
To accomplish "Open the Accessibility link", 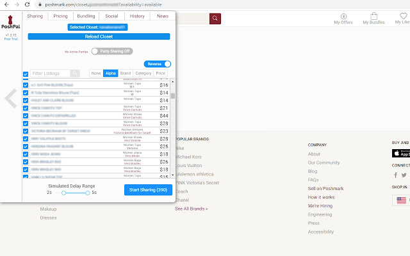I will [321, 232].
